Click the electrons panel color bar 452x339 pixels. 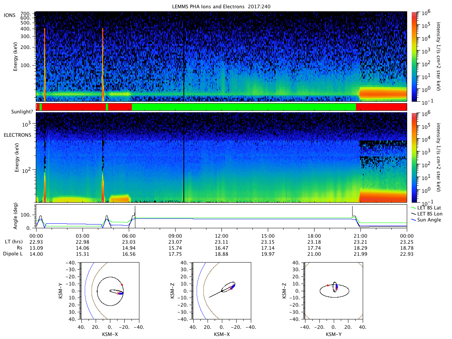pos(414,157)
